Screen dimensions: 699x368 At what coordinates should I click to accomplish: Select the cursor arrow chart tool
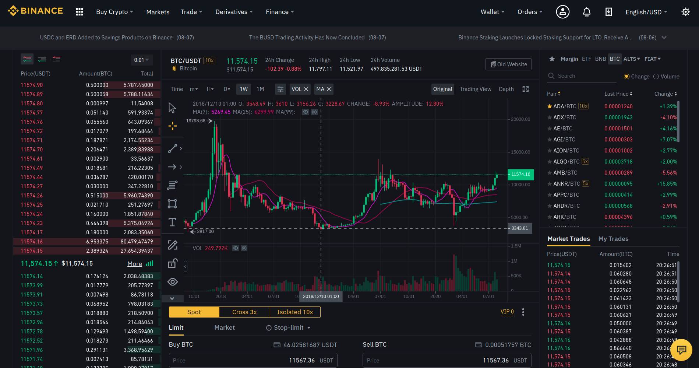point(172,108)
